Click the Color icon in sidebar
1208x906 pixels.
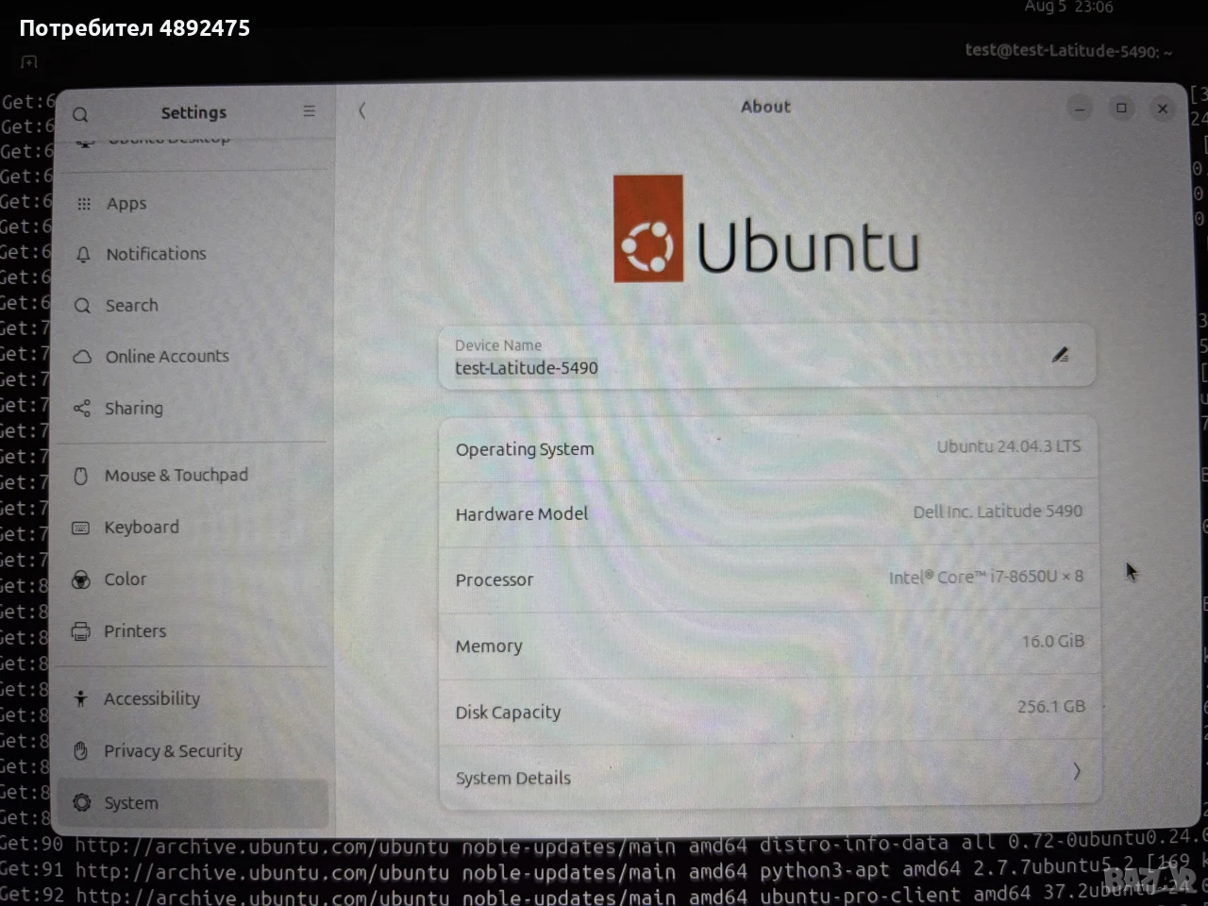coord(81,579)
